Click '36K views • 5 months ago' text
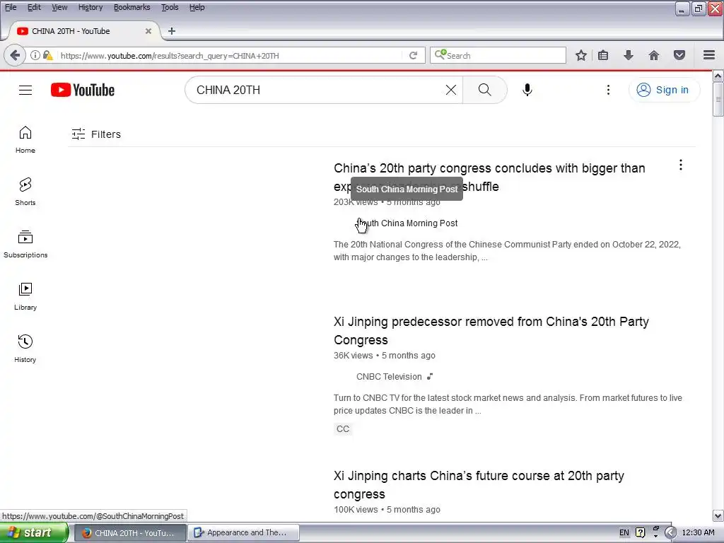 pyautogui.click(x=384, y=356)
